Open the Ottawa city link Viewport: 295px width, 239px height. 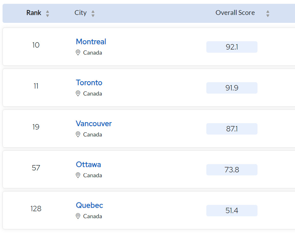tap(88, 164)
